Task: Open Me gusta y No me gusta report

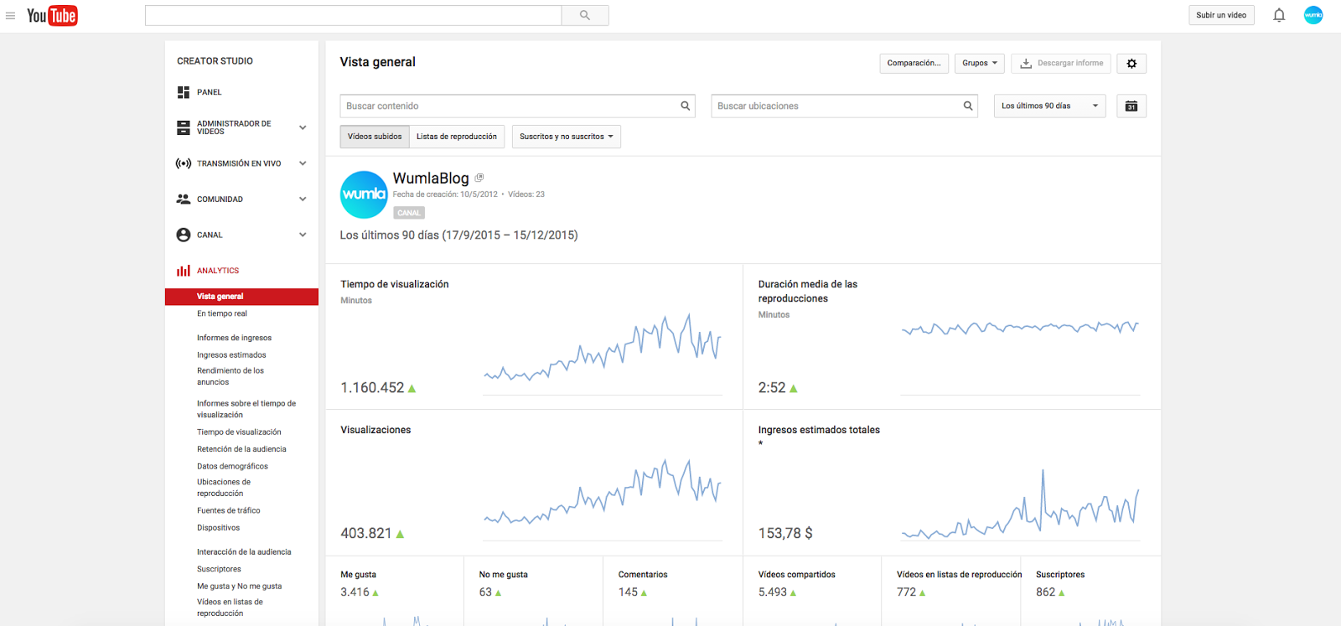Action: [x=239, y=587]
